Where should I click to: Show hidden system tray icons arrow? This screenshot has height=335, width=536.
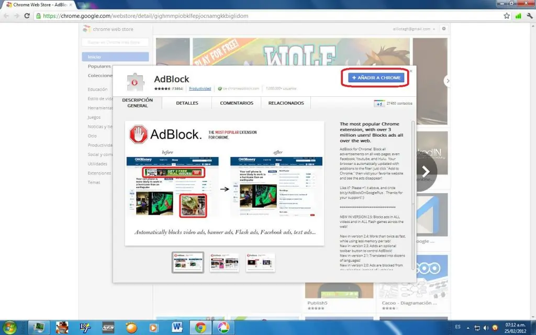coord(468,328)
